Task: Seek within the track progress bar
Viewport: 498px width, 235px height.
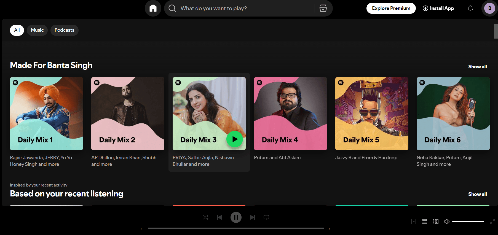Action: click(x=236, y=228)
